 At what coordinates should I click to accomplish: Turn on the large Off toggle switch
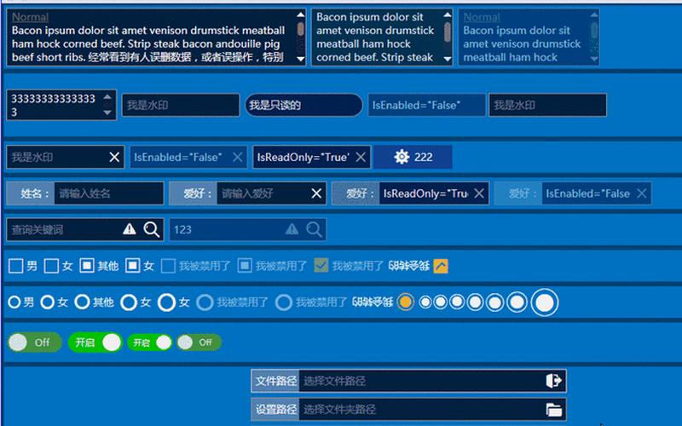[x=34, y=343]
